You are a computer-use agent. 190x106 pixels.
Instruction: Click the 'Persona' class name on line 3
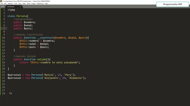coord(22,16)
